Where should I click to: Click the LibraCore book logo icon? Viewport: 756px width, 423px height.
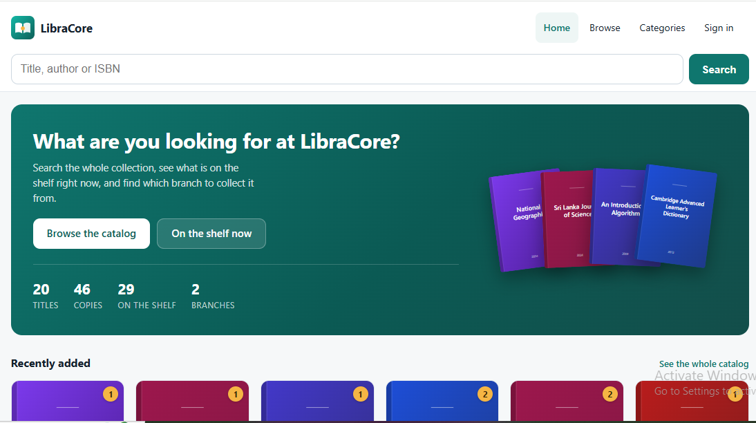pos(23,28)
